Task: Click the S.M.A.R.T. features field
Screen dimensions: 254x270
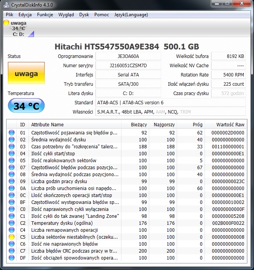Action: tap(170, 112)
